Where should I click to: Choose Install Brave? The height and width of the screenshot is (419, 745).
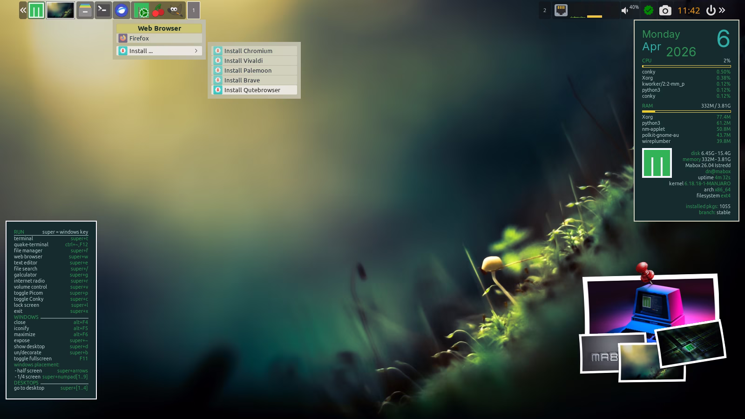point(254,80)
